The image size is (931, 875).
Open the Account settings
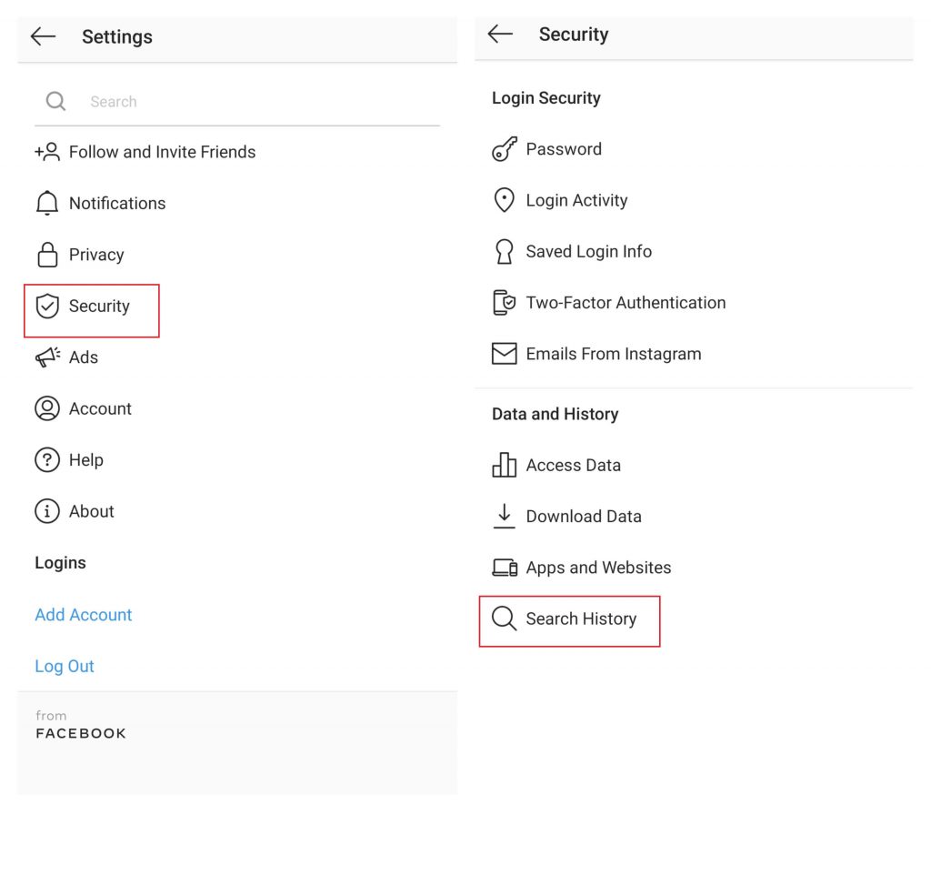[x=100, y=408]
